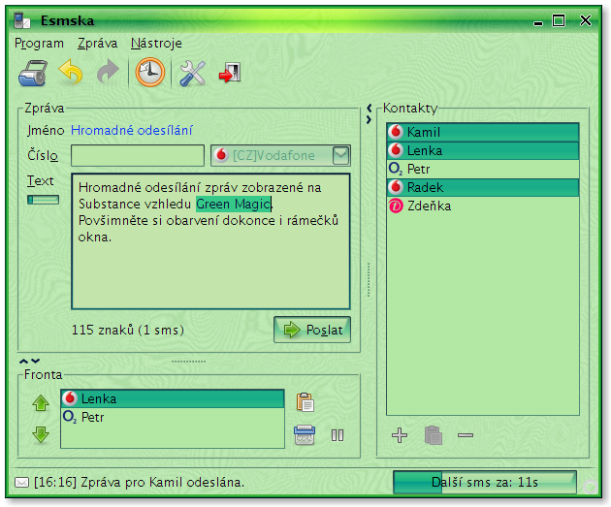Click the text length progress bar
Viewport: 611px width, 507px height.
click(43, 200)
